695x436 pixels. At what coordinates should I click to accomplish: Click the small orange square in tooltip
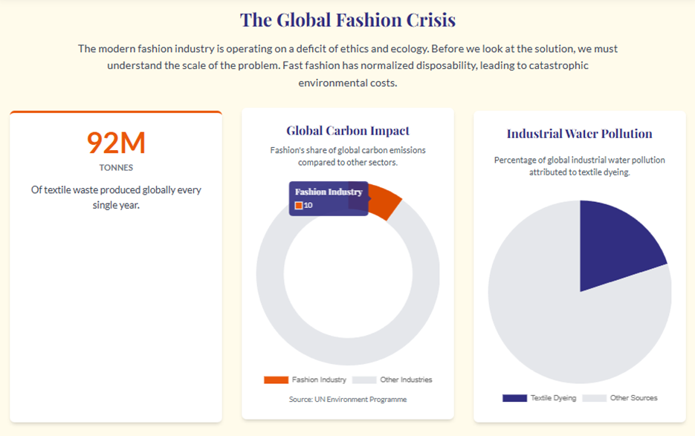(x=299, y=205)
